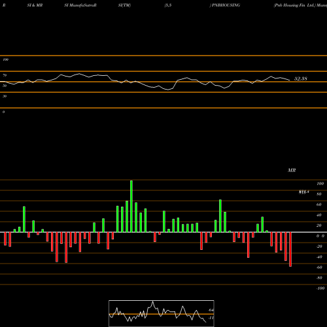Click the overlapping value label beside MR 80 line
This screenshot has height=327, width=327.
pos(304,192)
